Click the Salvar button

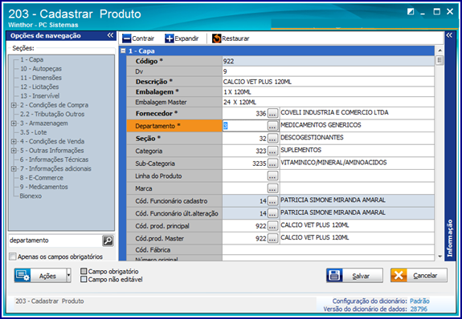[354, 276]
